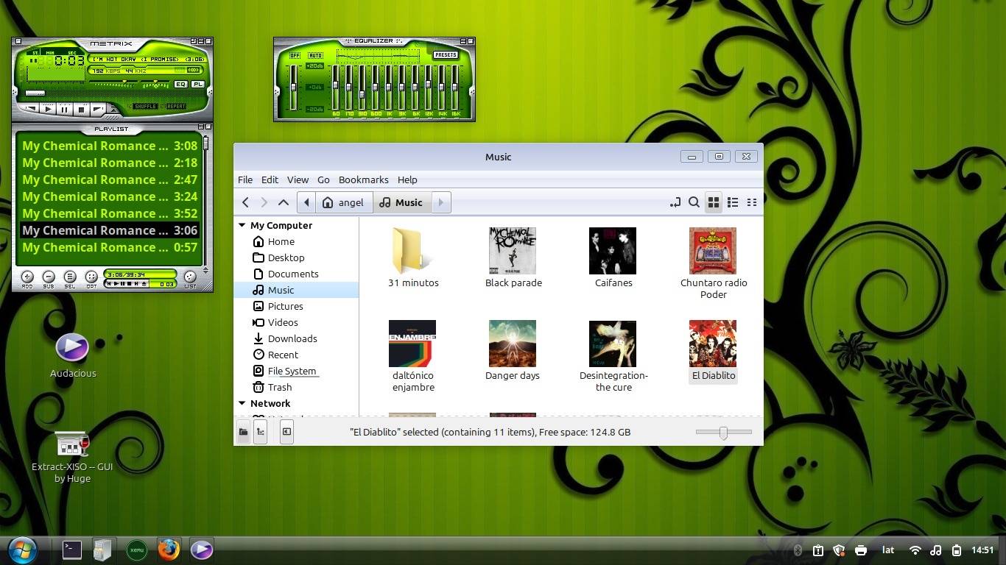The height and width of the screenshot is (565, 1006).
Task: Click the SEL button in the playlist
Action: (x=70, y=277)
